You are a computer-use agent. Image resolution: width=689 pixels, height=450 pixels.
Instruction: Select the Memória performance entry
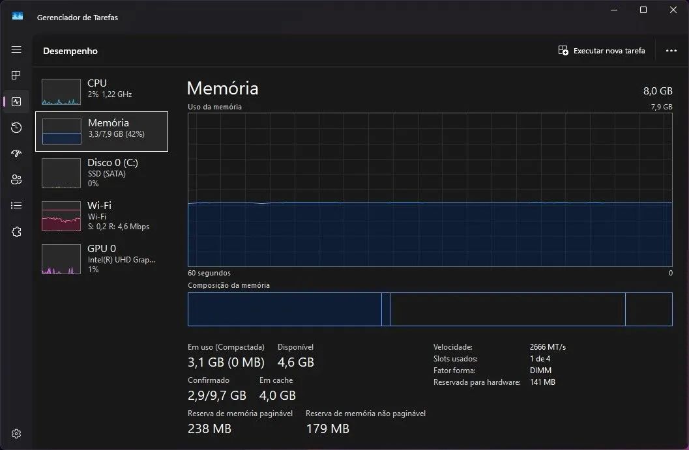pyautogui.click(x=101, y=130)
